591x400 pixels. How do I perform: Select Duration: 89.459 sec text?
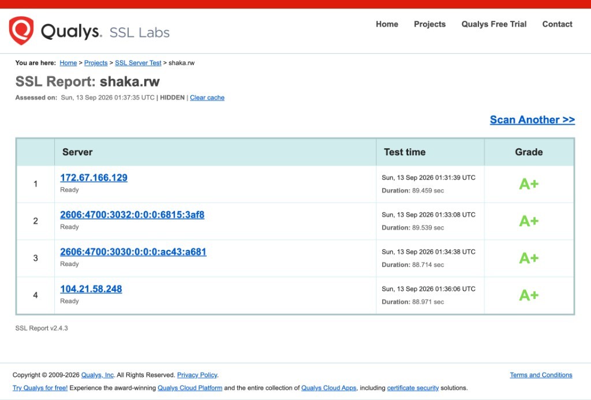click(x=413, y=190)
